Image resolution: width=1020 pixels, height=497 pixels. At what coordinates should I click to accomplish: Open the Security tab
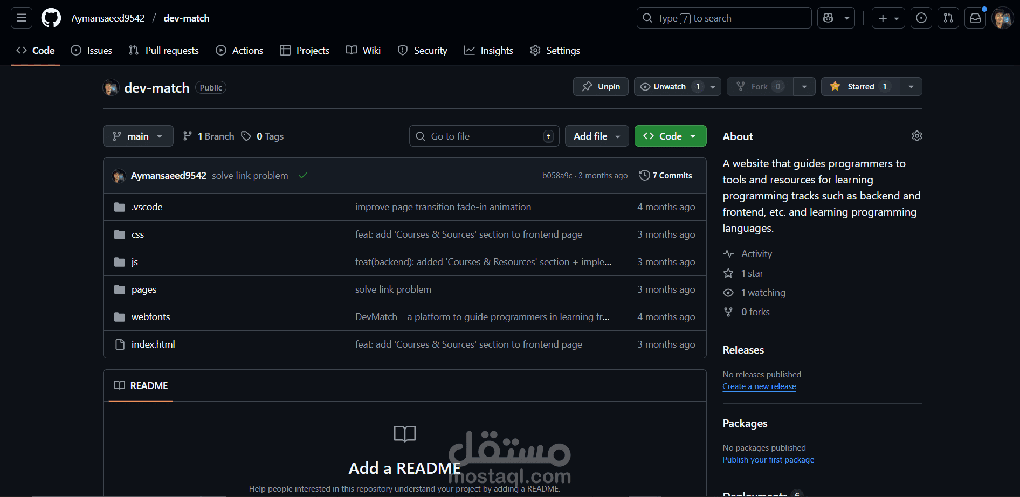point(423,50)
